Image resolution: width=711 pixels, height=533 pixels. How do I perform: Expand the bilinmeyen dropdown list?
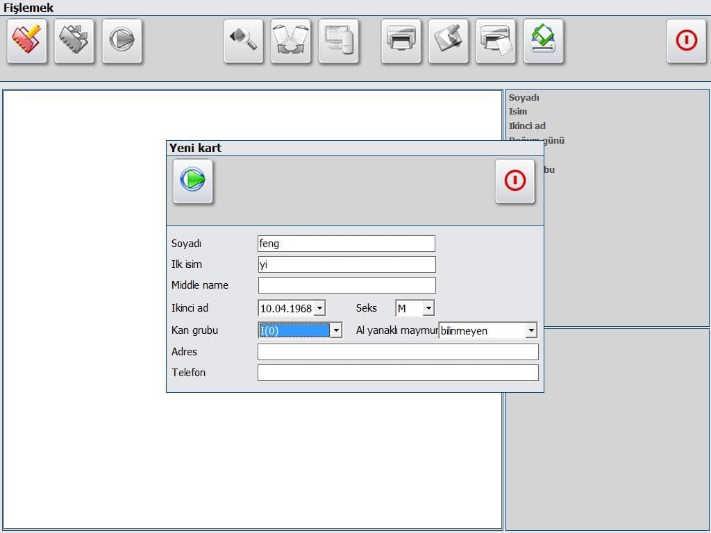[531, 330]
